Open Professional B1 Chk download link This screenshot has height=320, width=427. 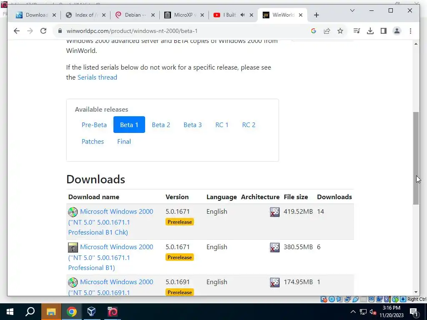tap(111, 222)
